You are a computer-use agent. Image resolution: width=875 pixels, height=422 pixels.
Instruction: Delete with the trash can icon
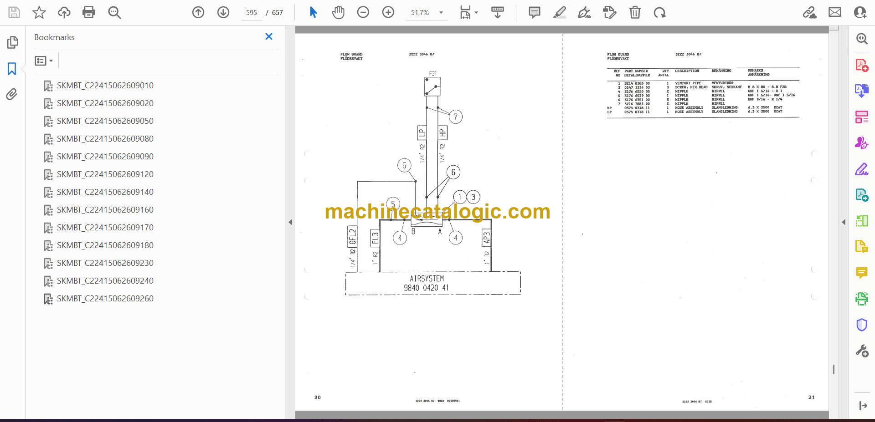(635, 12)
